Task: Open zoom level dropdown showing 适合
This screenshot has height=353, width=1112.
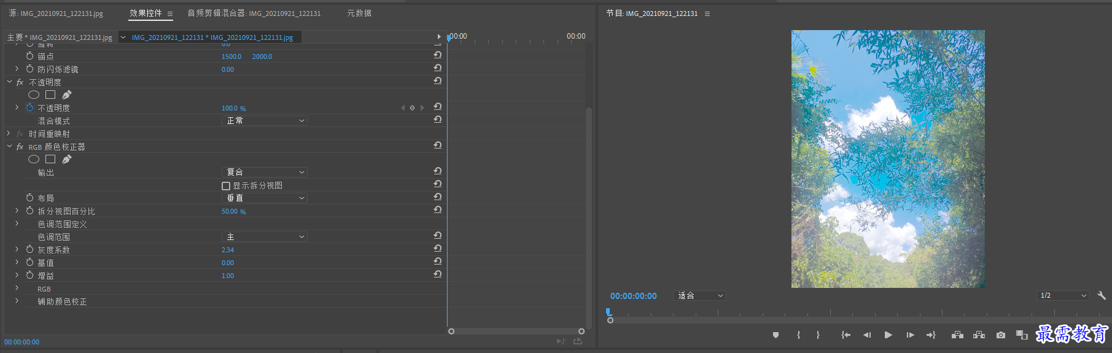Action: point(700,296)
